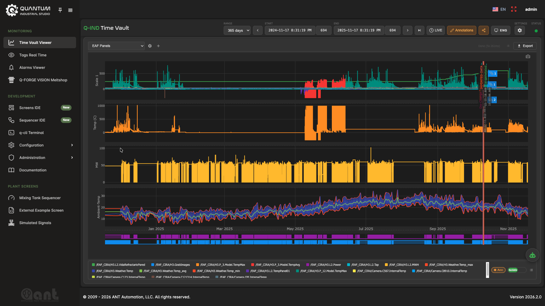Toggle VidaRefractarioPared legend swatch
545x306 pixels.
(x=93, y=265)
